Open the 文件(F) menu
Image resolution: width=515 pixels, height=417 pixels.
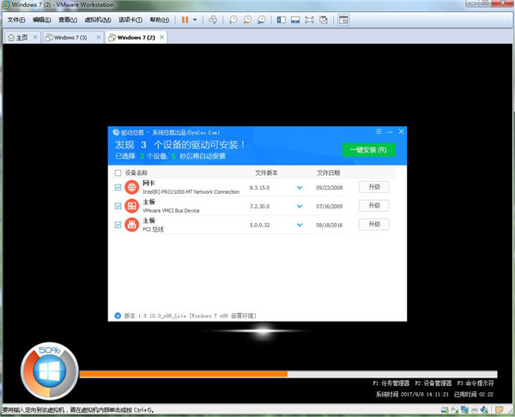click(x=16, y=20)
